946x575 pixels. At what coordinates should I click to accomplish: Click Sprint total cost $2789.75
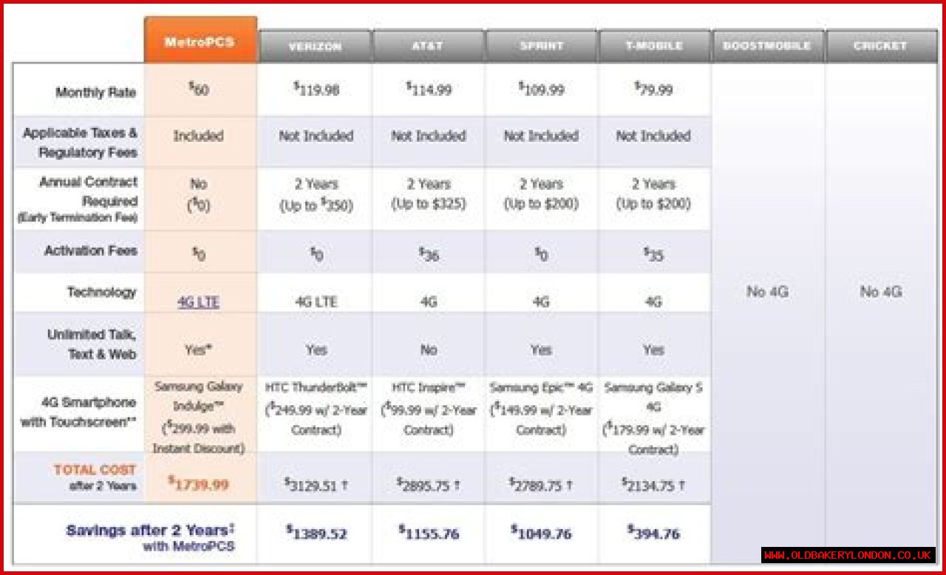[x=541, y=484]
